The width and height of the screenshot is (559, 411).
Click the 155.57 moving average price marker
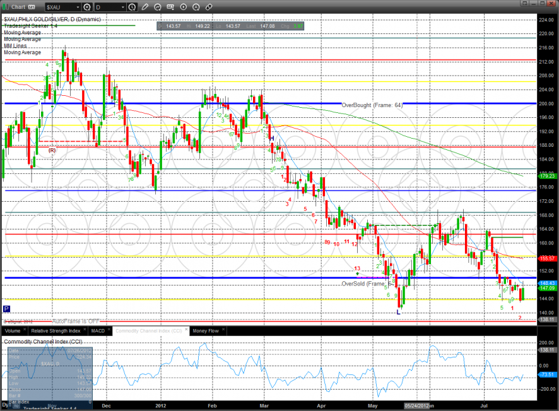(x=546, y=258)
